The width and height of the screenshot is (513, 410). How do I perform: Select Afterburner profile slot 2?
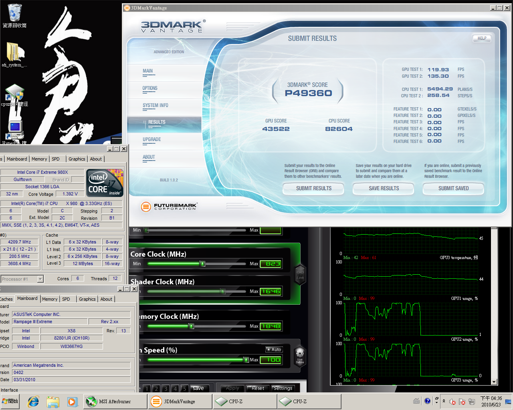point(156,388)
